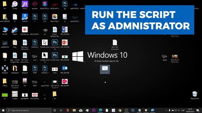Open the volume control in tray

point(179,110)
